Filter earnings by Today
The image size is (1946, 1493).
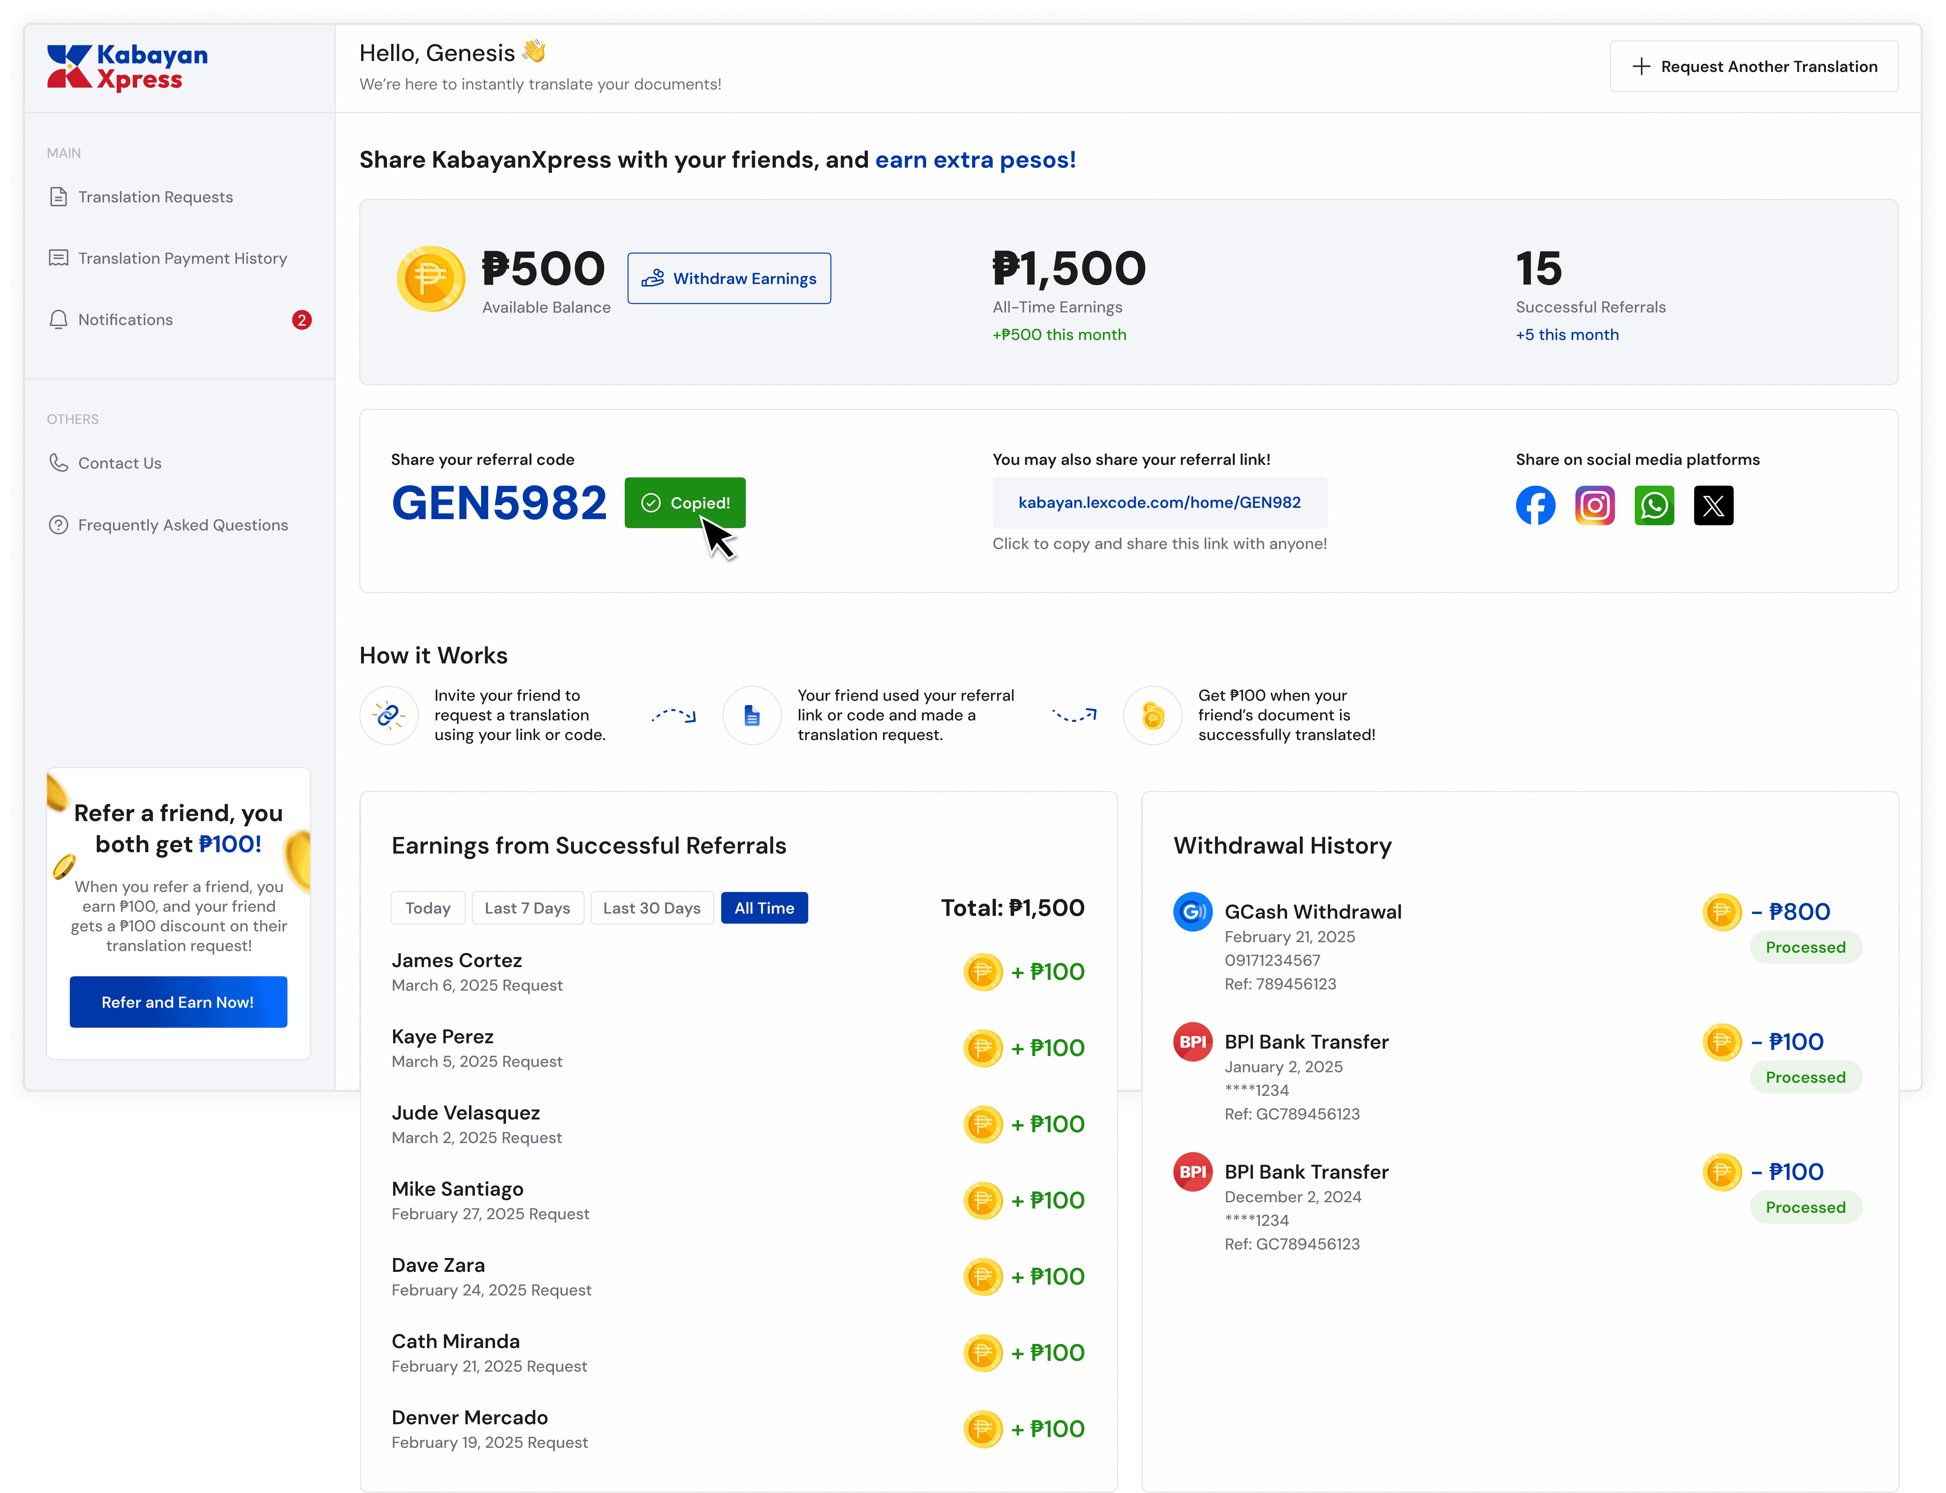click(x=427, y=907)
